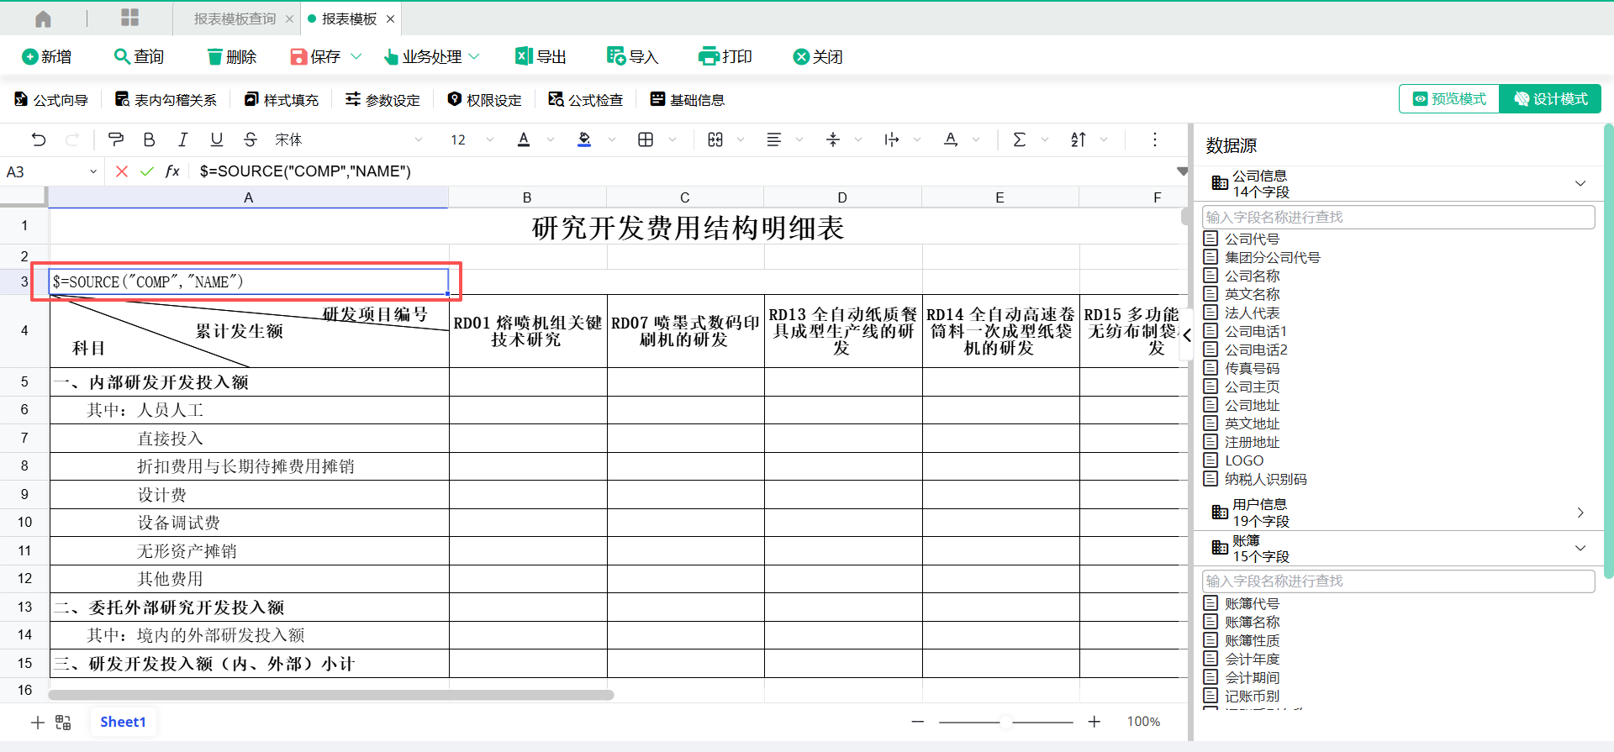This screenshot has width=1614, height=752.
Task: Apply strikethrough formatting
Action: tap(250, 139)
